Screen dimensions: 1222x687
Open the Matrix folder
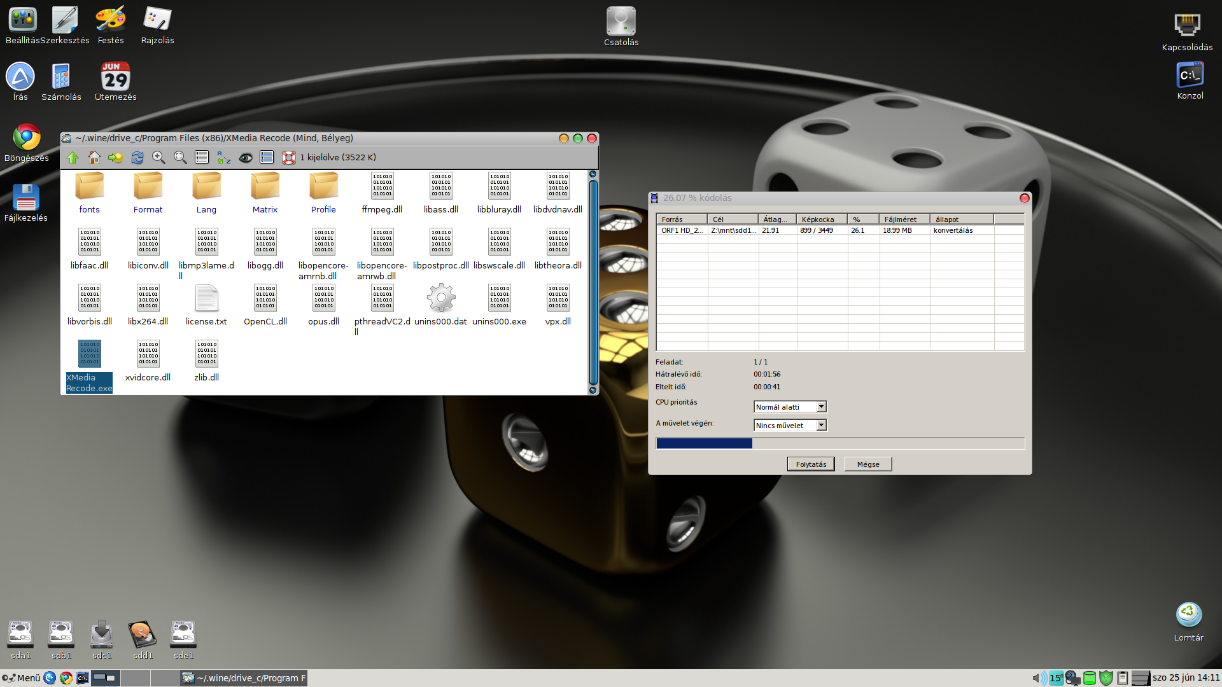pyautogui.click(x=265, y=193)
